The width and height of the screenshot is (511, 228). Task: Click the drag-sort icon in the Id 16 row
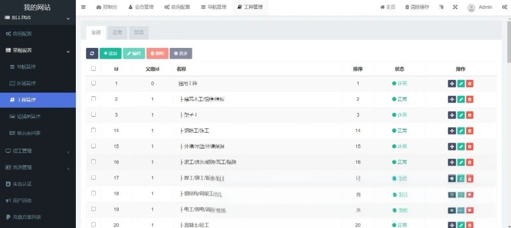pos(452,162)
